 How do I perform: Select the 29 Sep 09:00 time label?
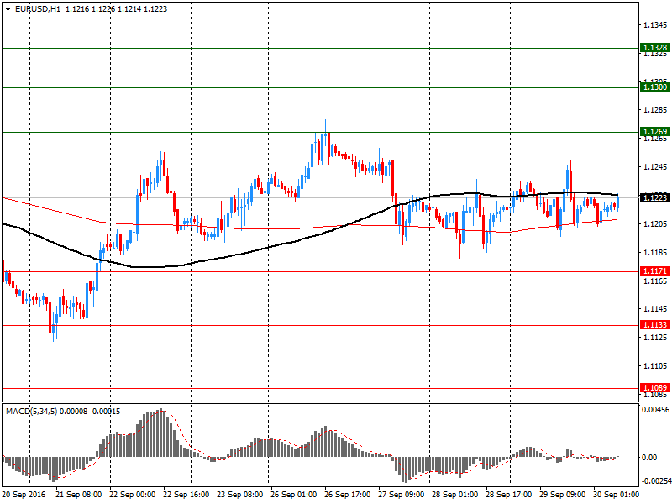pos(562,495)
